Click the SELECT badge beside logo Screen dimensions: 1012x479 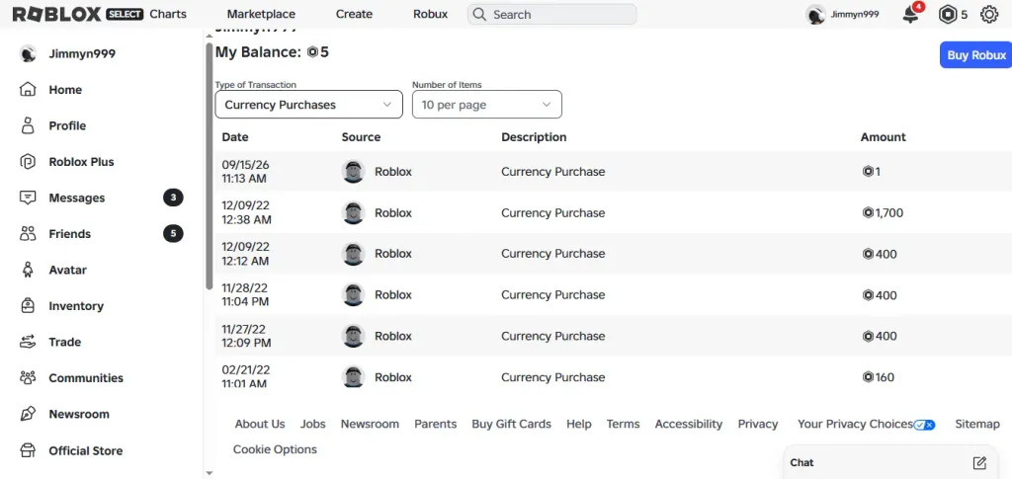point(125,14)
